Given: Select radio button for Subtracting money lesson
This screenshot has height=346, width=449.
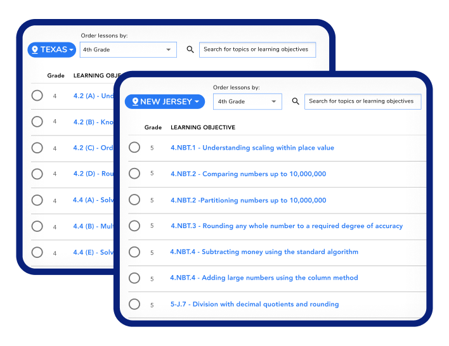Looking at the screenshot, I should [134, 252].
